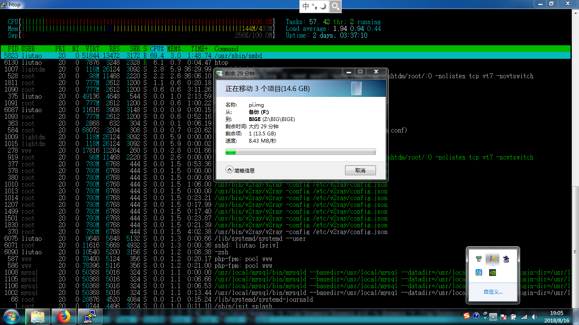Open the volume speaker tray icon
579x325 pixels.
pos(533,316)
